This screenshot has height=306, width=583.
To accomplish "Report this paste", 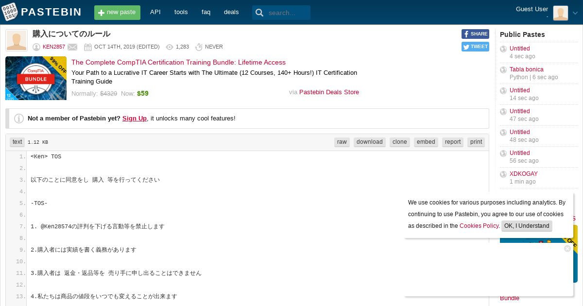I will click(453, 142).
